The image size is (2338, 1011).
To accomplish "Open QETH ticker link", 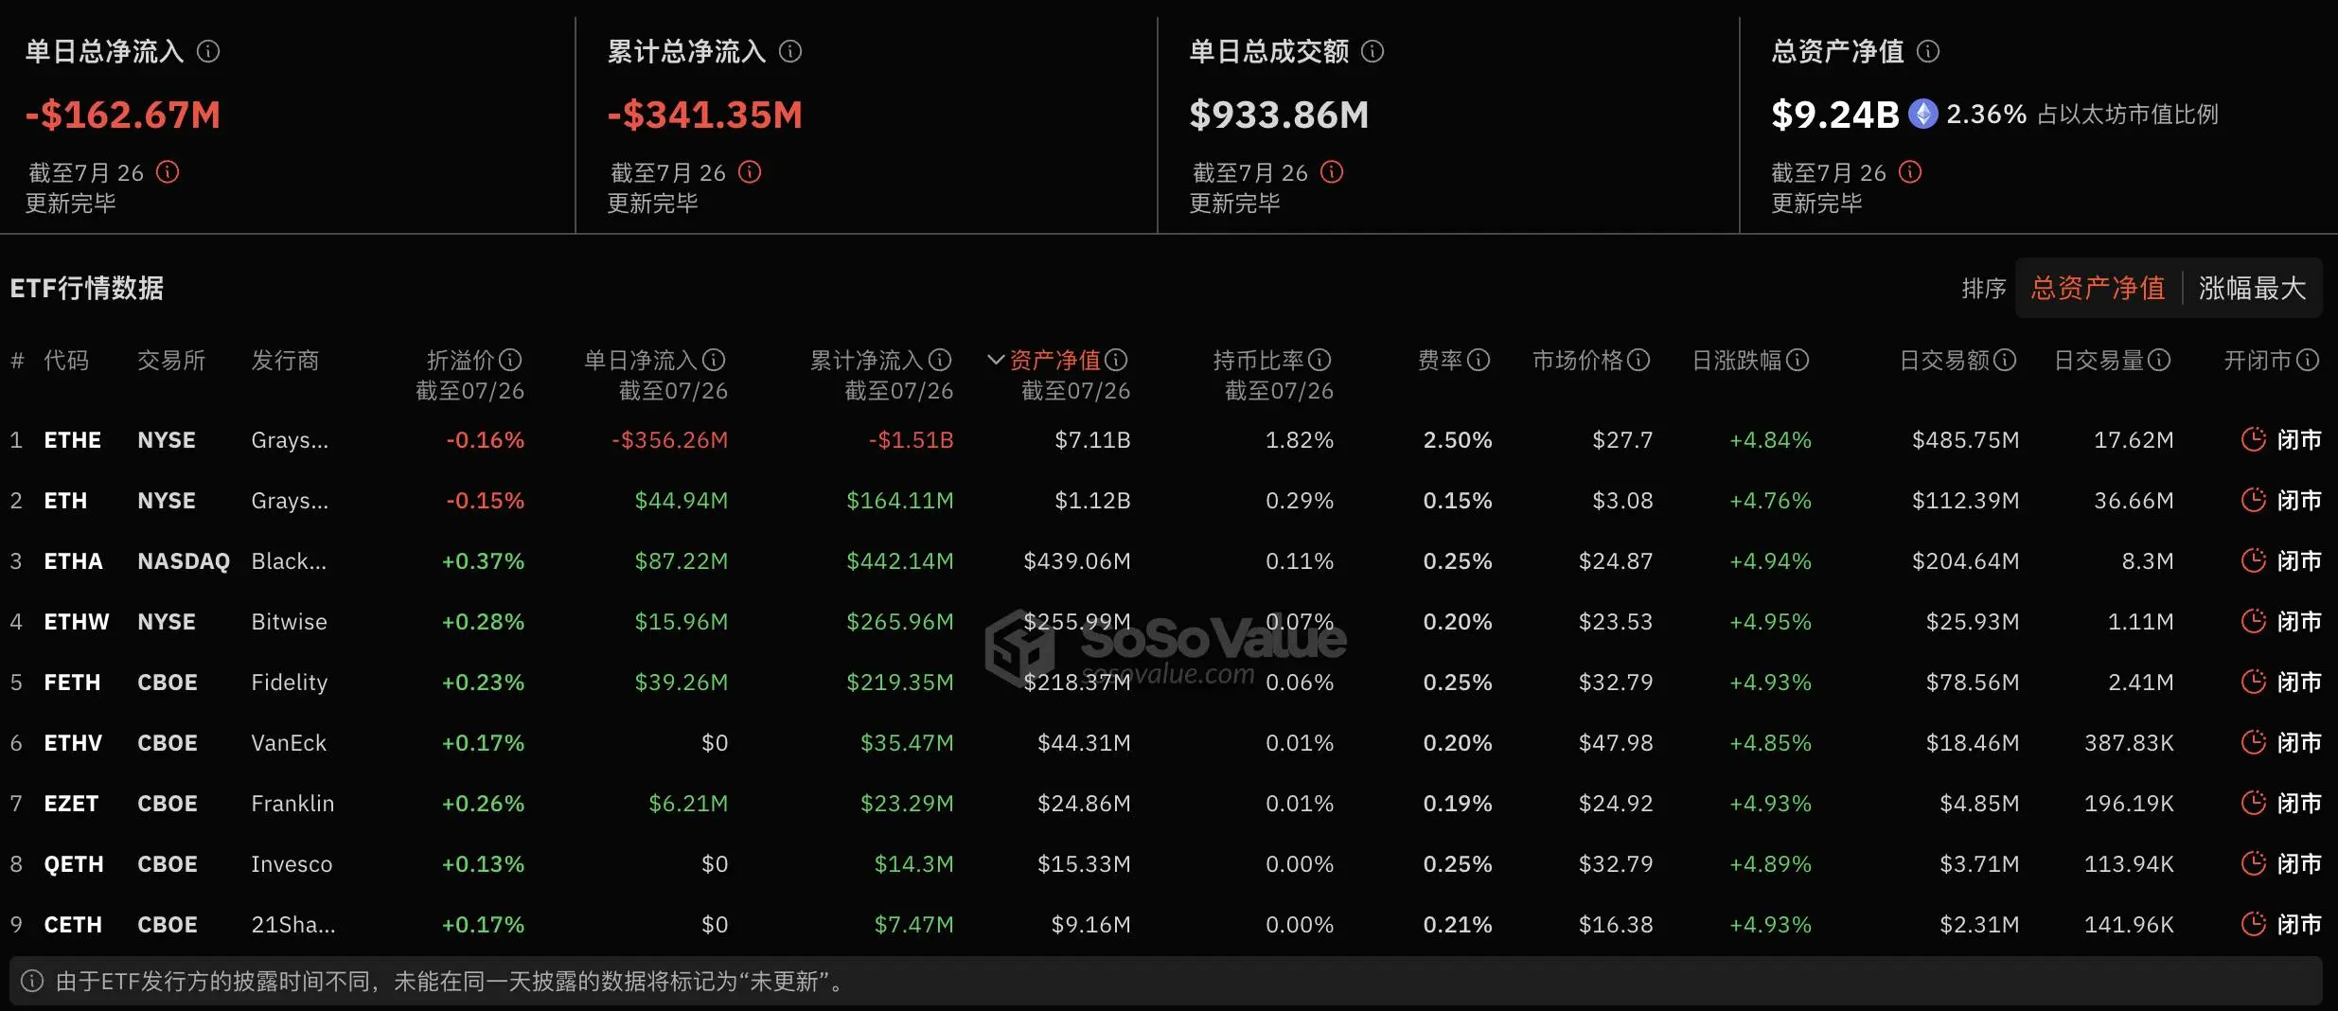I will click(x=74, y=864).
